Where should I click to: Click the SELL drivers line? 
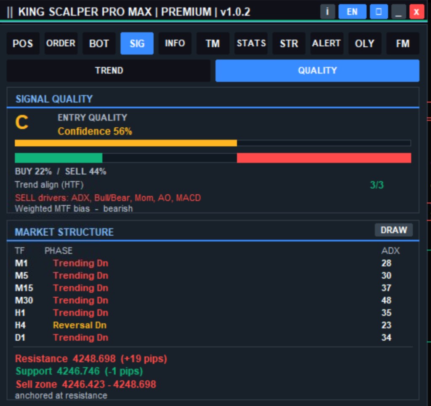[108, 198]
